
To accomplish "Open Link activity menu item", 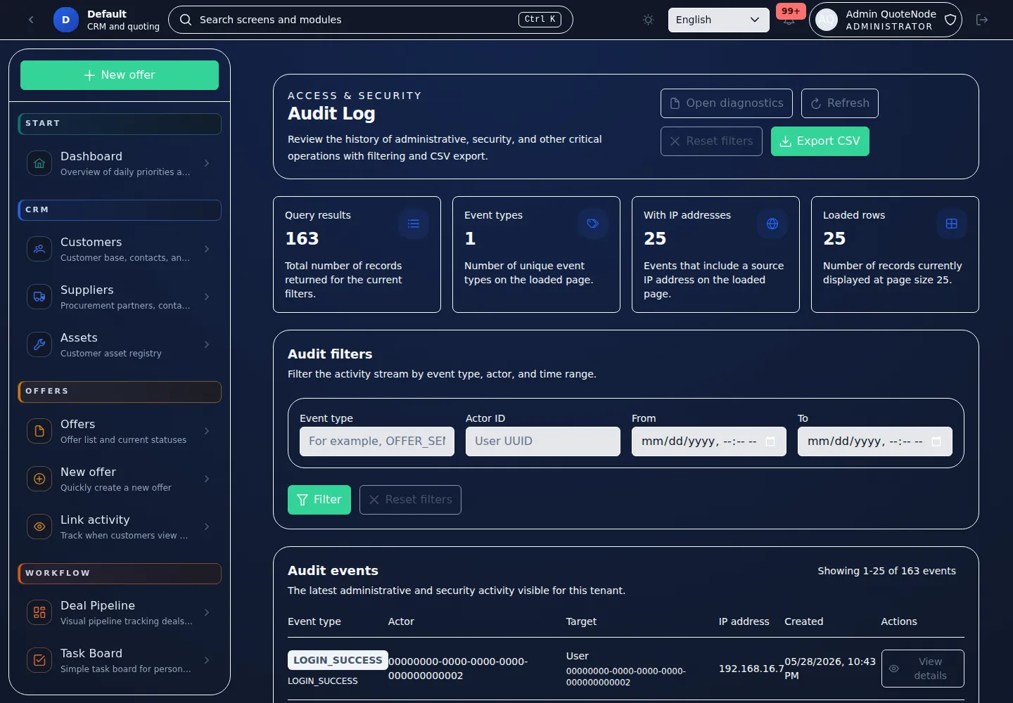I will (x=120, y=527).
